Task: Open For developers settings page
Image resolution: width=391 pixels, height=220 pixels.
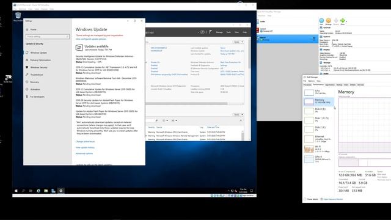Action: [37, 97]
